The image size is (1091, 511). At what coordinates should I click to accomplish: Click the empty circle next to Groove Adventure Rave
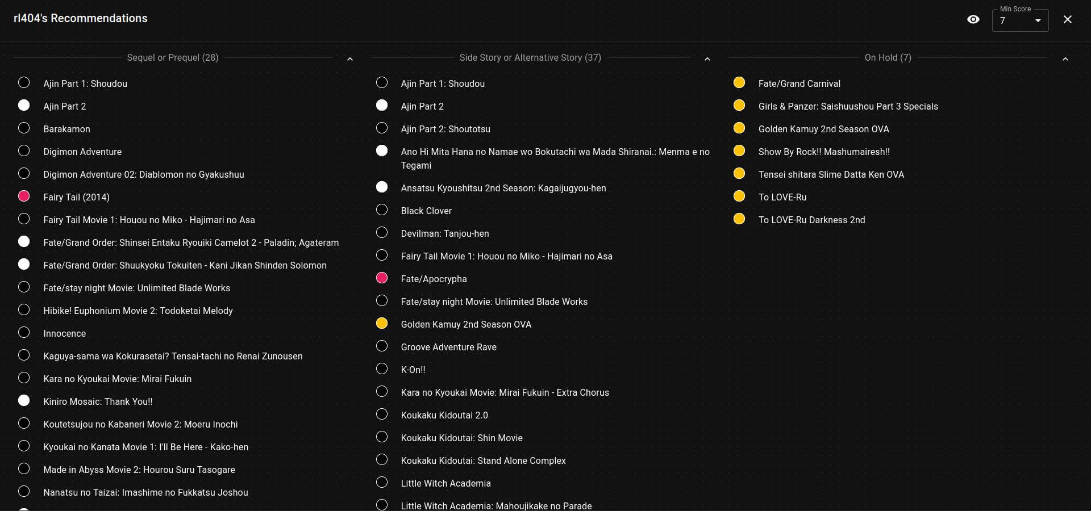click(382, 346)
